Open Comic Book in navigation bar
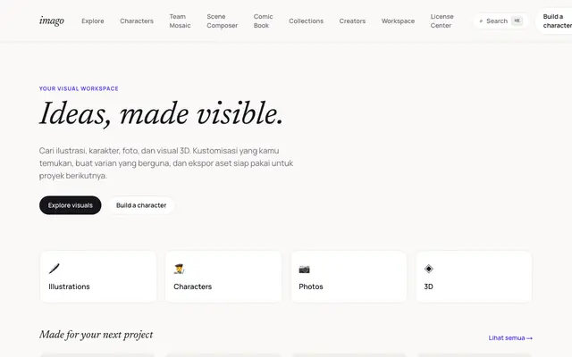572x357 pixels. click(263, 21)
